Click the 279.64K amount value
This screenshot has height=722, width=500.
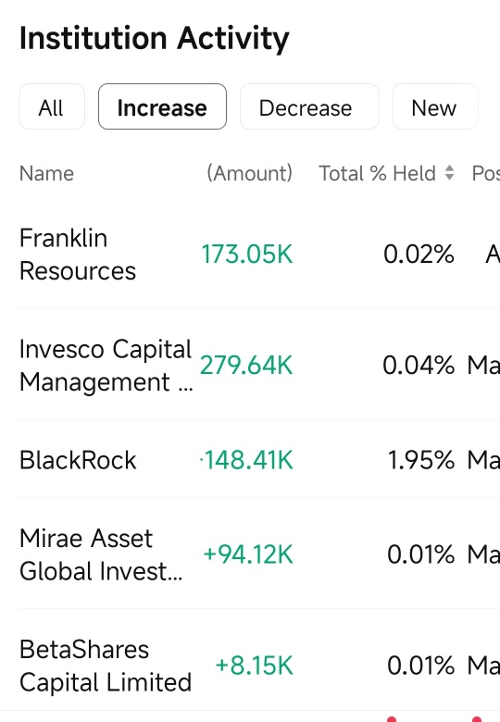click(x=246, y=366)
